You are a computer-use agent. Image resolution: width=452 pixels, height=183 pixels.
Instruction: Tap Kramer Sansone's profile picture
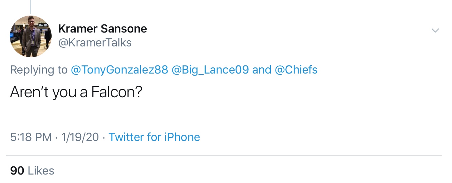[x=31, y=36]
